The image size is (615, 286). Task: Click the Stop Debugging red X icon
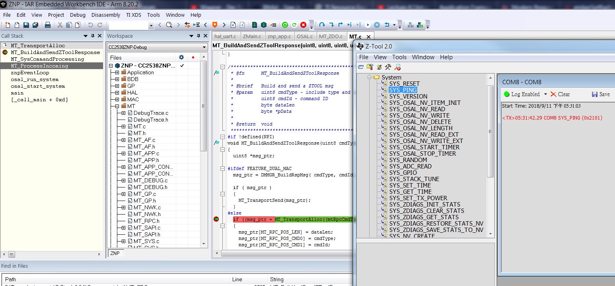(x=303, y=25)
